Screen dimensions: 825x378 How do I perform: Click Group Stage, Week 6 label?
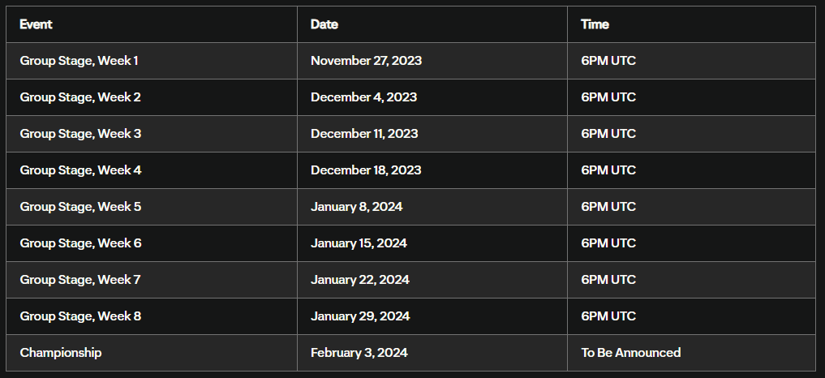coord(80,243)
